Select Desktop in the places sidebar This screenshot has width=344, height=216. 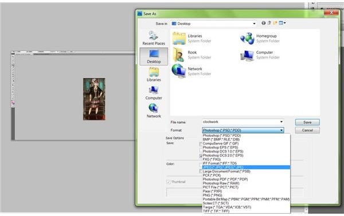154,57
